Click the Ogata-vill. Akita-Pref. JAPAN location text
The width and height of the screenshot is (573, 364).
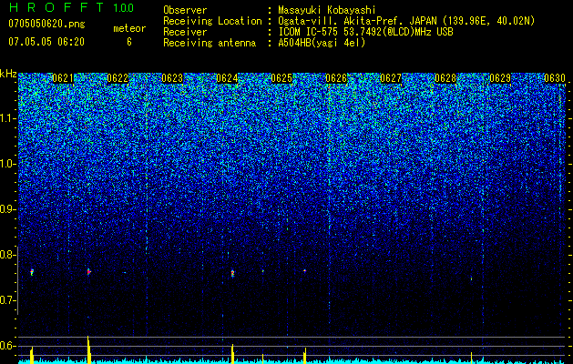tap(406, 21)
